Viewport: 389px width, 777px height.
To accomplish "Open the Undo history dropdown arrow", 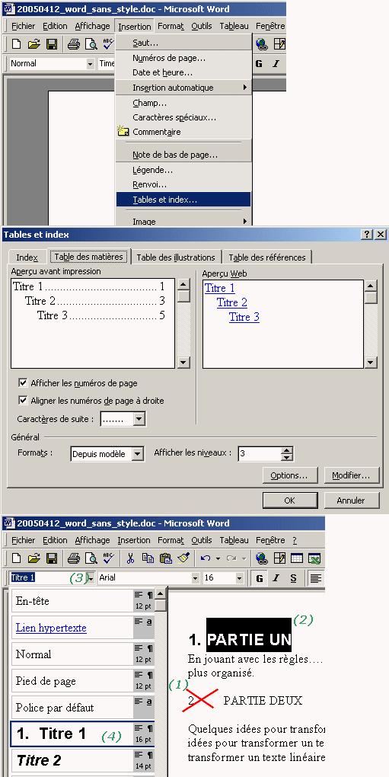I will point(218,558).
